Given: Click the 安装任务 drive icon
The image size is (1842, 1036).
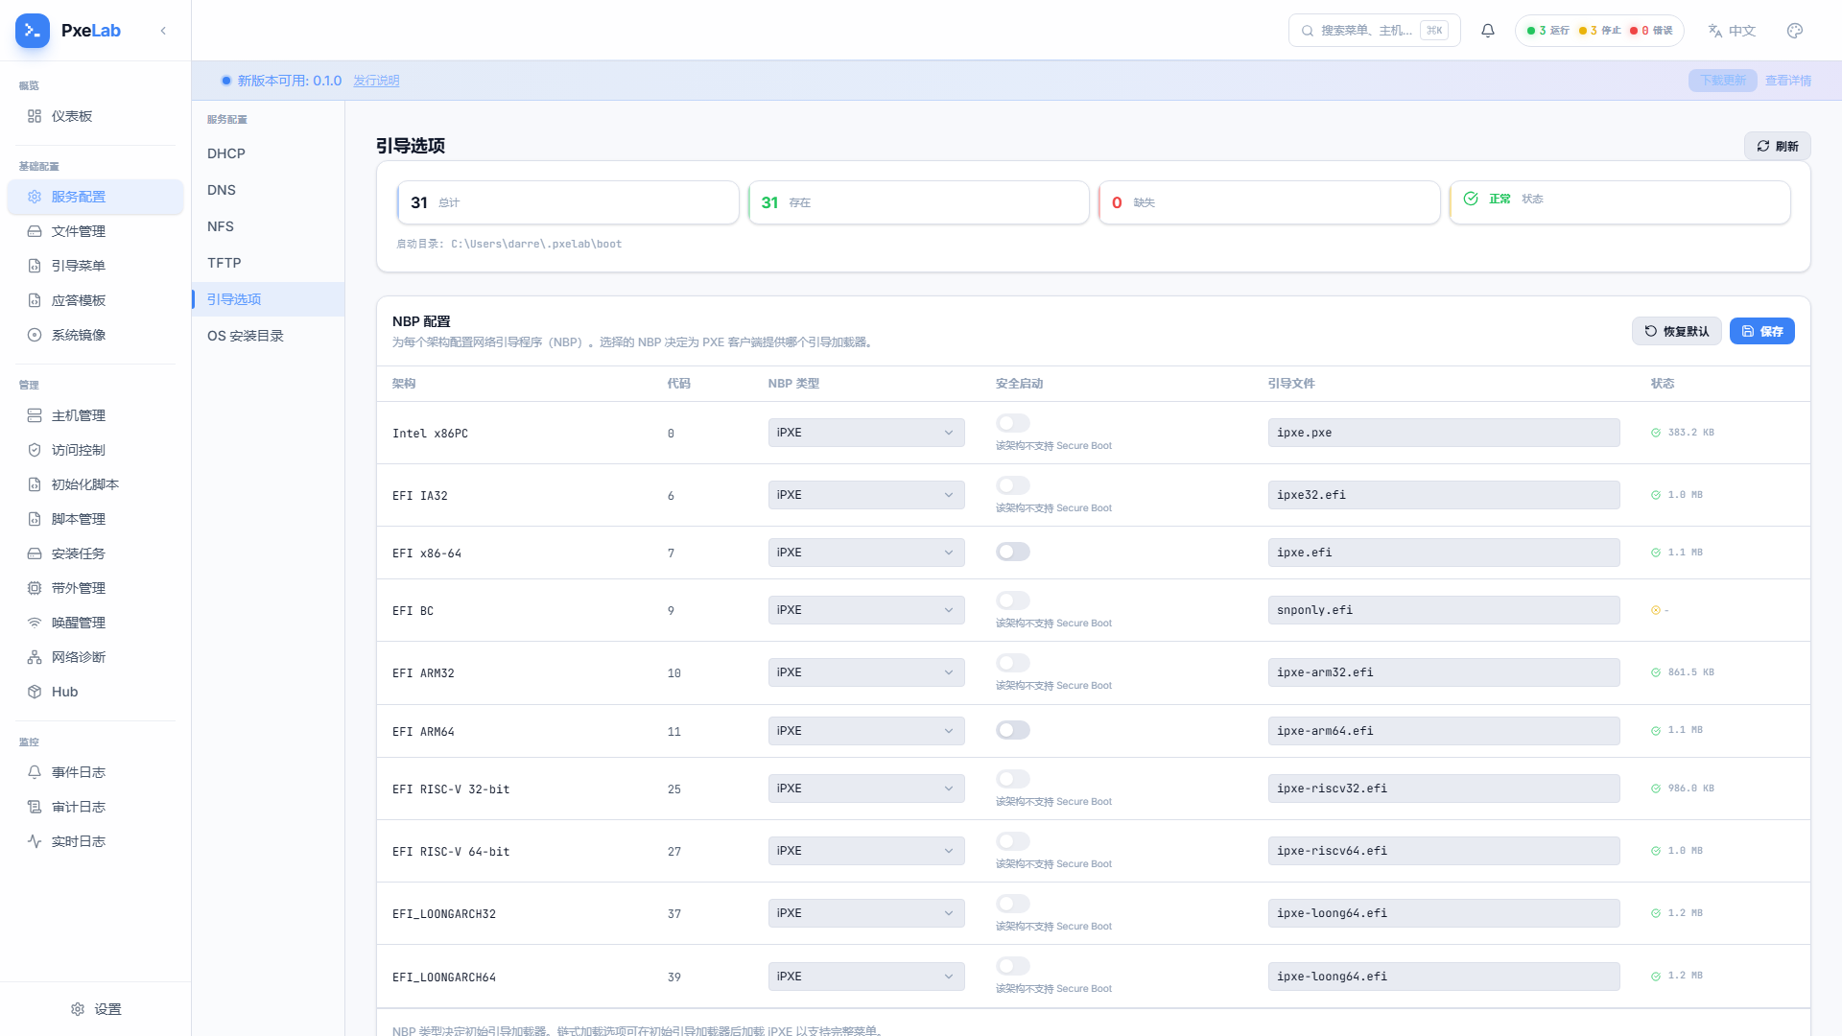Looking at the screenshot, I should [x=35, y=553].
